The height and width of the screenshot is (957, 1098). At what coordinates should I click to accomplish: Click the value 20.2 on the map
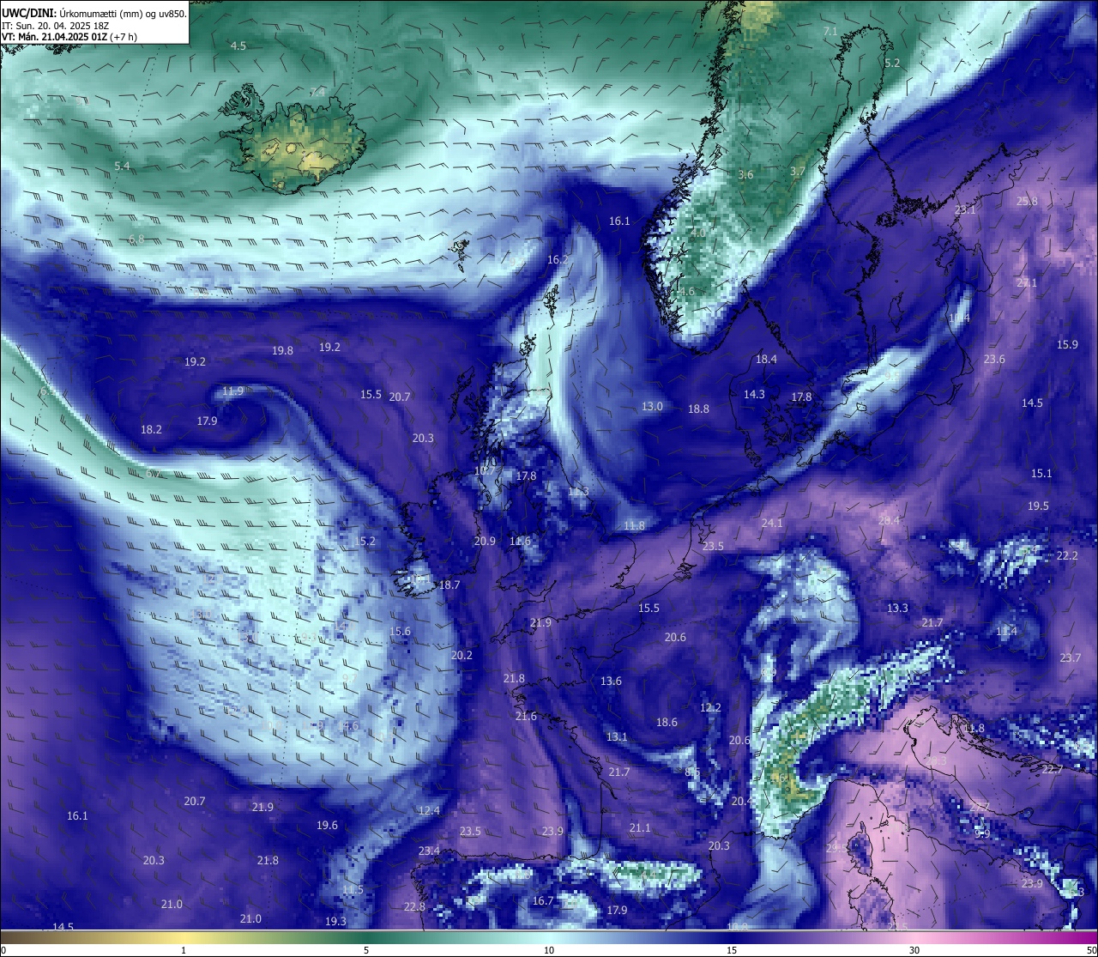pos(462,655)
